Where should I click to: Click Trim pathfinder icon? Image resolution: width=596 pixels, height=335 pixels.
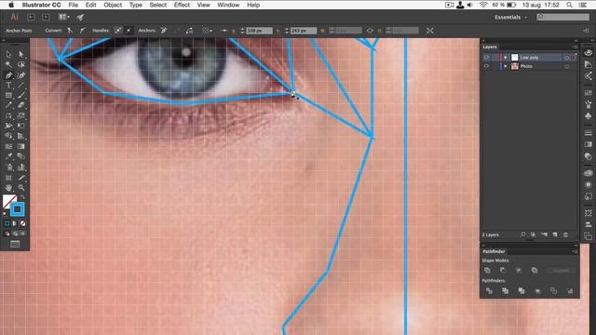pos(505,291)
